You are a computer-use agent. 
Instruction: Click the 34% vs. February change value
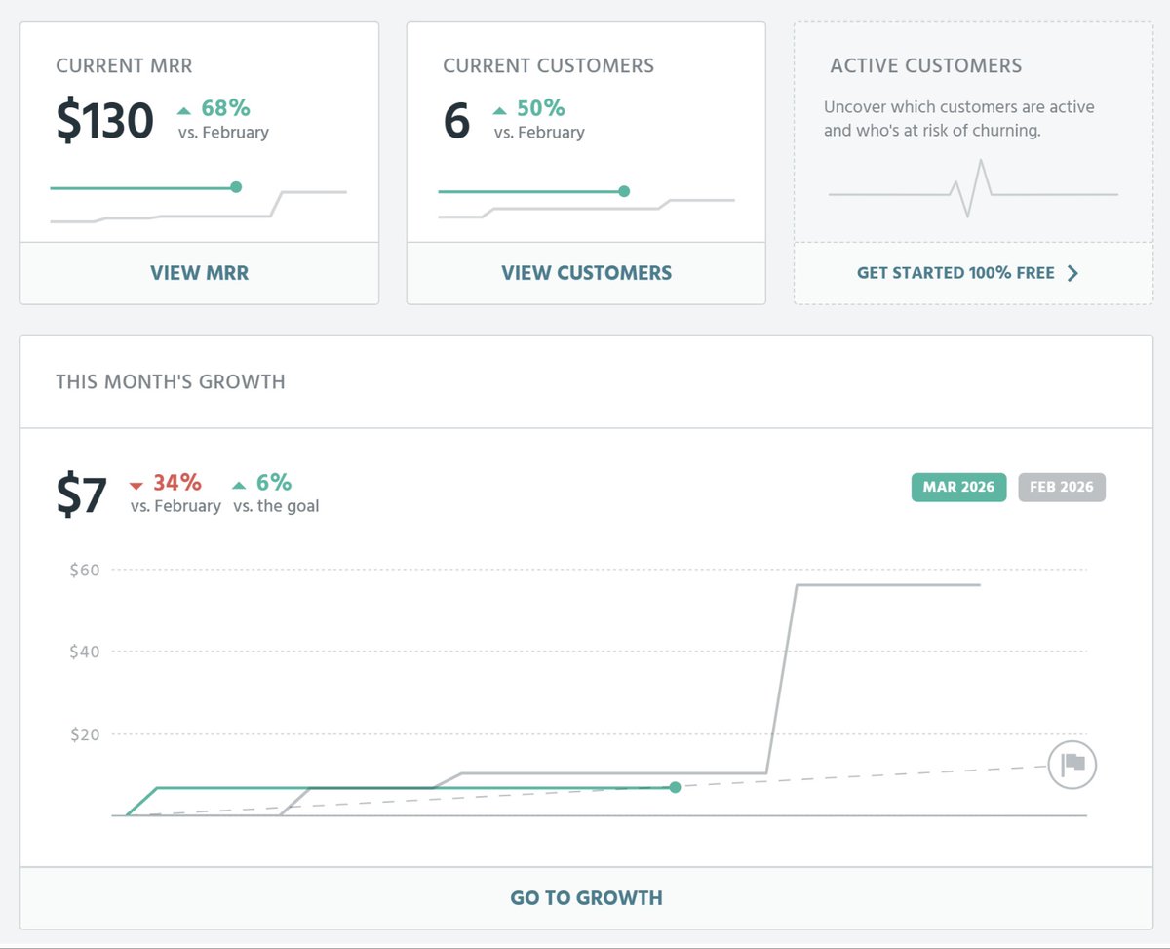[177, 483]
